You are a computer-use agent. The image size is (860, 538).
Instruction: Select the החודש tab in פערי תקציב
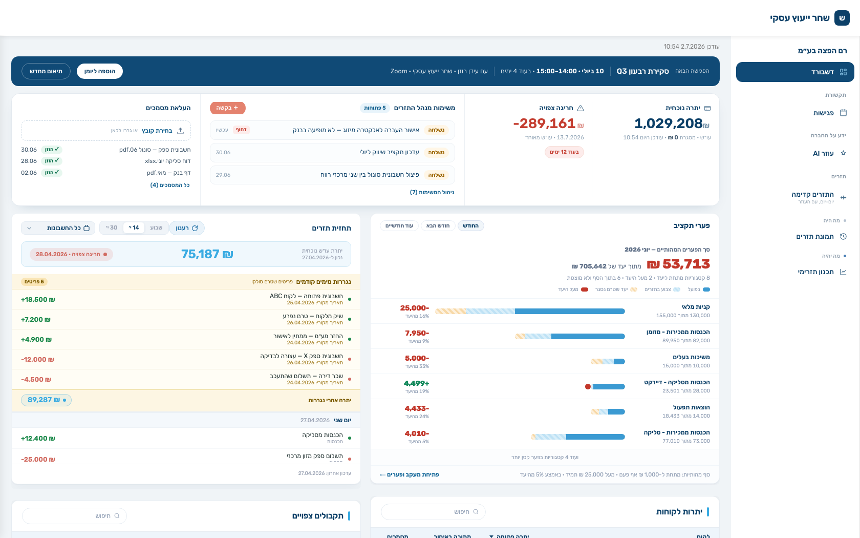(471, 226)
